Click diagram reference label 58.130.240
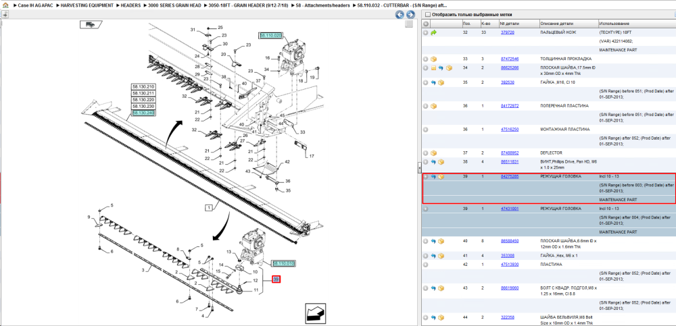The height and width of the screenshot is (326, 676). [x=143, y=113]
